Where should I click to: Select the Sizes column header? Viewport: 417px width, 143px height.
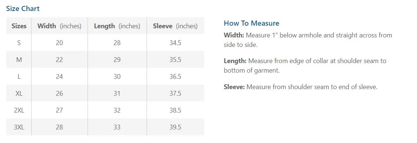pos(19,26)
